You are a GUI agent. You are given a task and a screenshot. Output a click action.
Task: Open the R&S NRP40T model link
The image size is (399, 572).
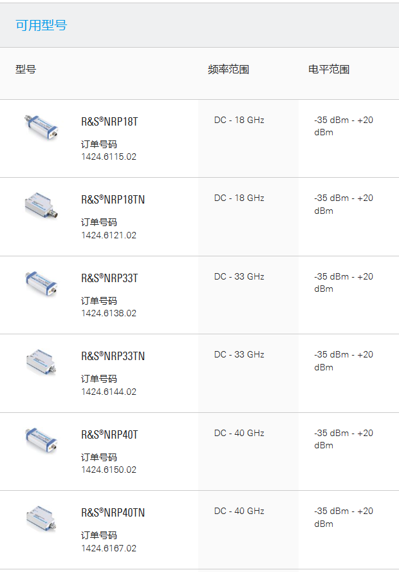pos(109,434)
